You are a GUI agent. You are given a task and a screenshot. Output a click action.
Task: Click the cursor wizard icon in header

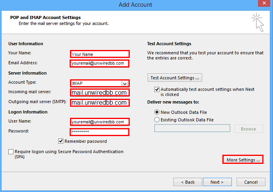(258, 22)
